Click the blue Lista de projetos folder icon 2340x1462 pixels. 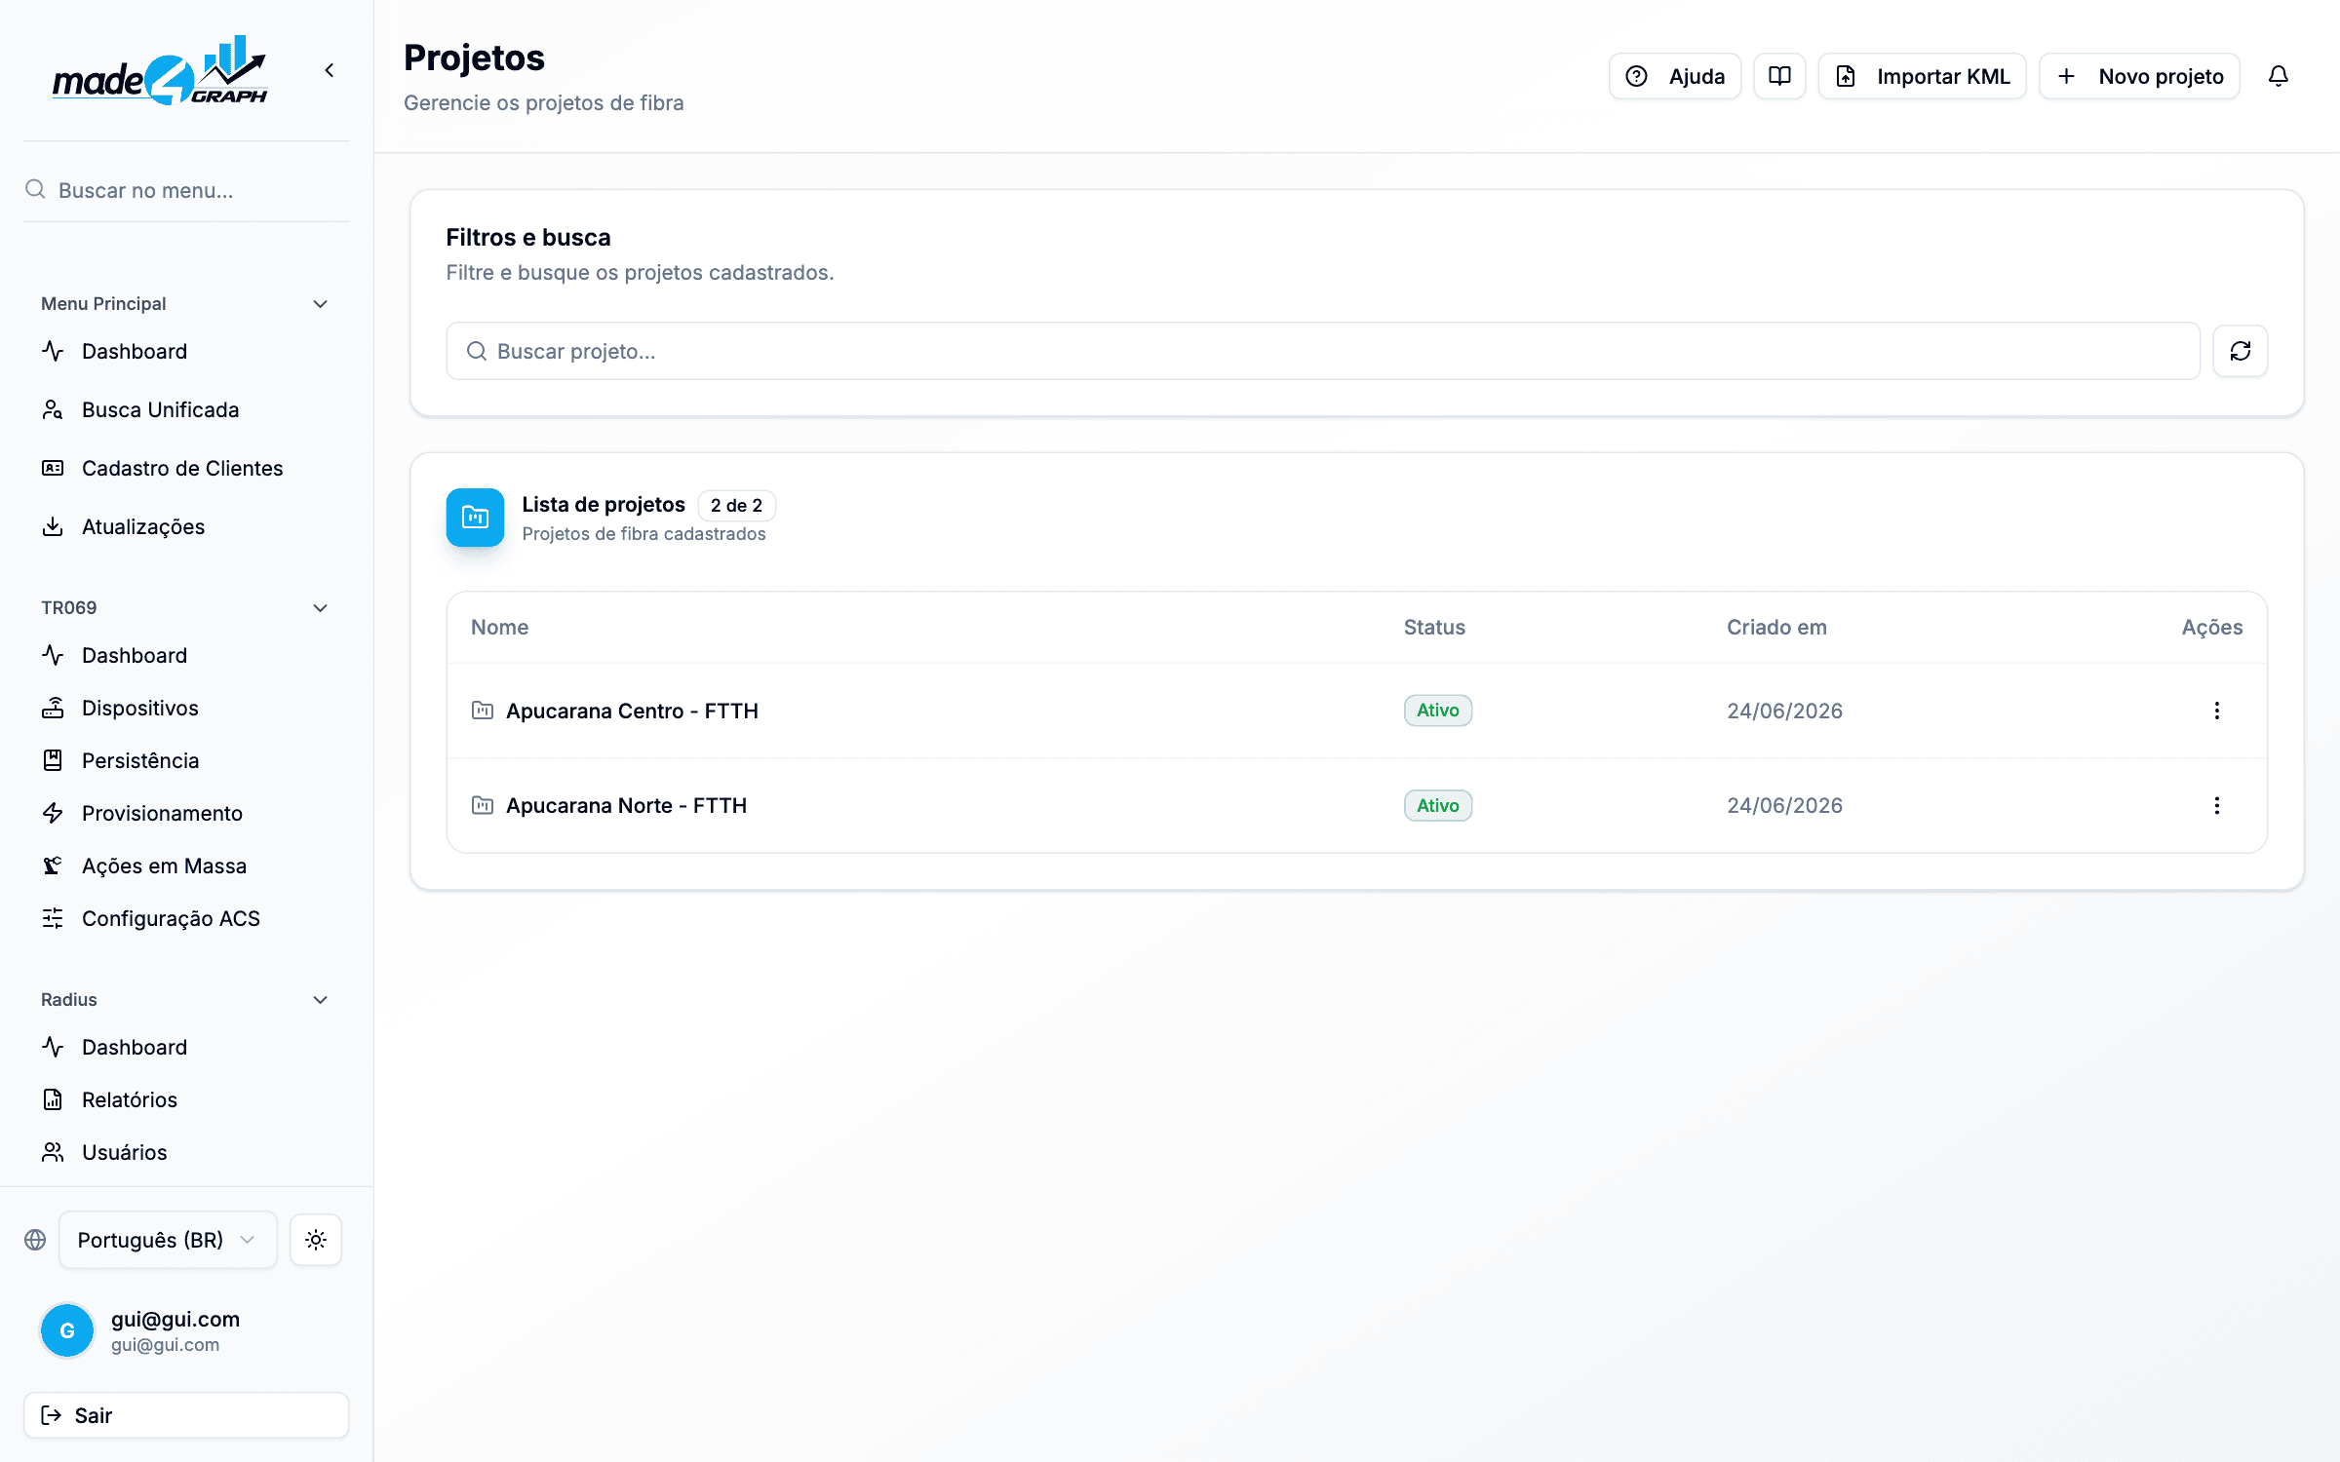click(475, 517)
